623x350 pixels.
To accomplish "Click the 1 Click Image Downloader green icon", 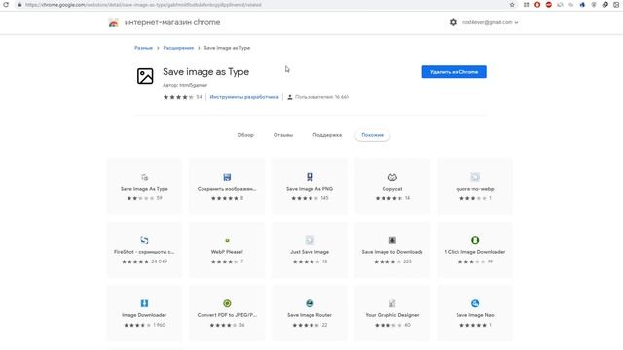I will pos(475,240).
